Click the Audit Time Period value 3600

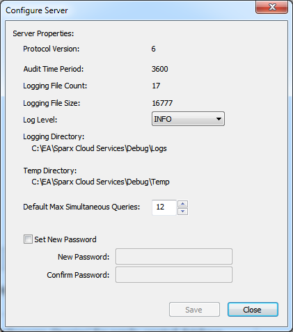(159, 69)
